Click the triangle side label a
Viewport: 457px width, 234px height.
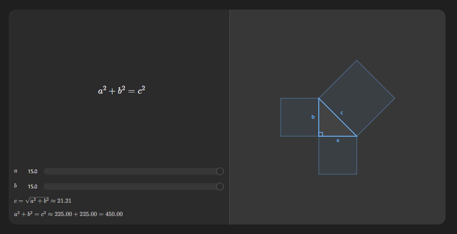[338, 140]
